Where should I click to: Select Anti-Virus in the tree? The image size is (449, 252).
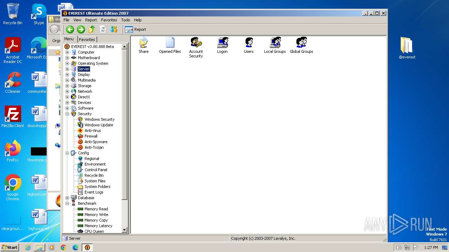click(x=93, y=131)
